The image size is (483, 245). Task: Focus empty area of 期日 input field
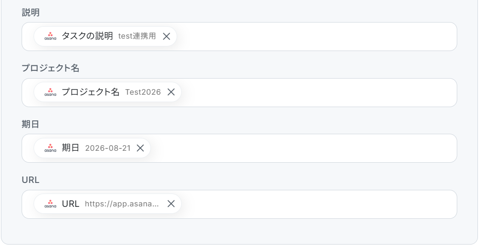point(304,148)
